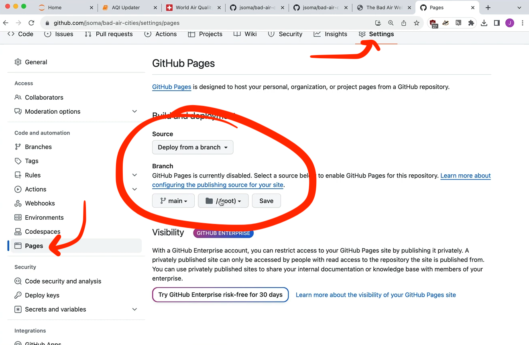Open configuring the publishing source link

[x=218, y=185]
